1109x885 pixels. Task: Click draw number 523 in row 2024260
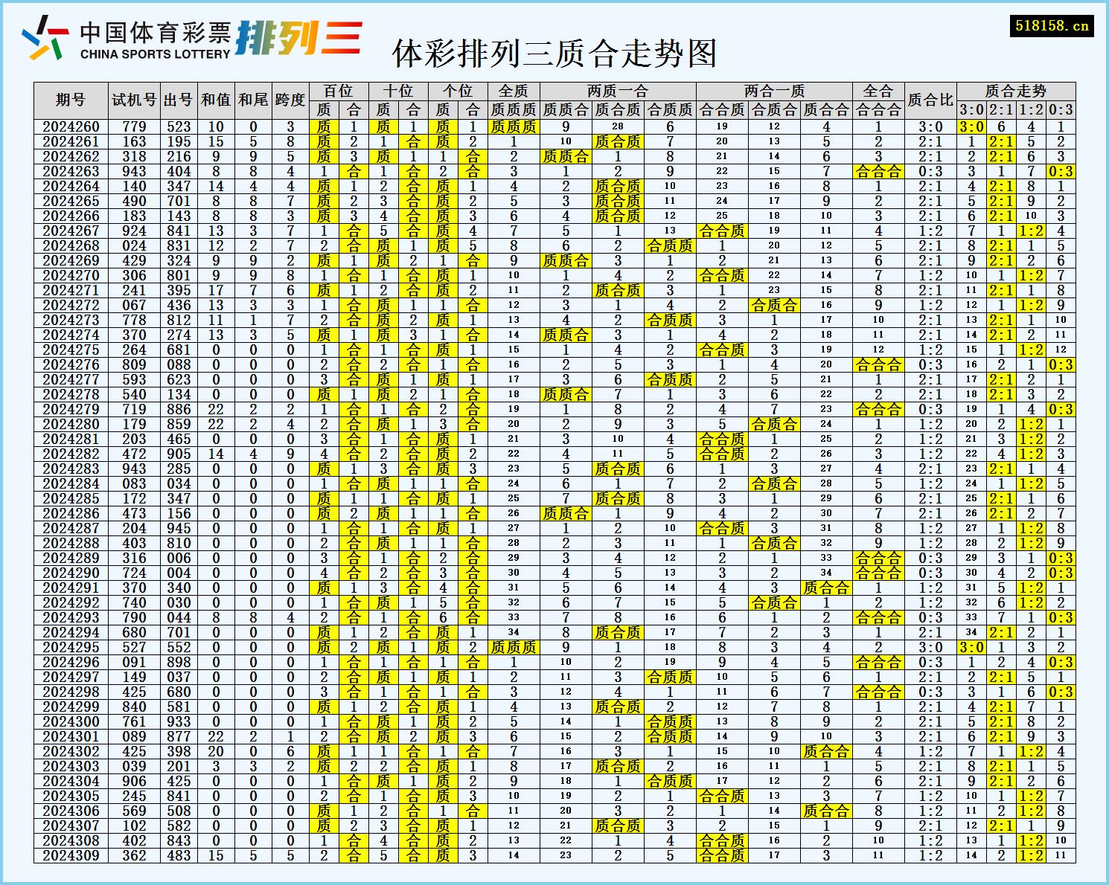tap(179, 126)
